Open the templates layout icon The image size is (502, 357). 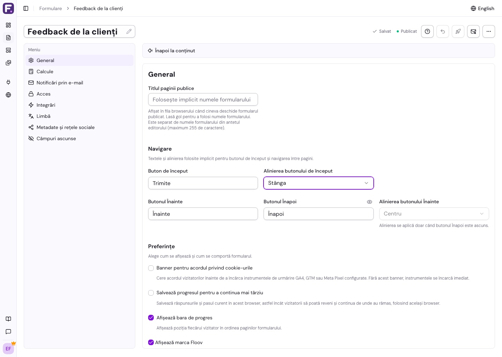pos(8,50)
